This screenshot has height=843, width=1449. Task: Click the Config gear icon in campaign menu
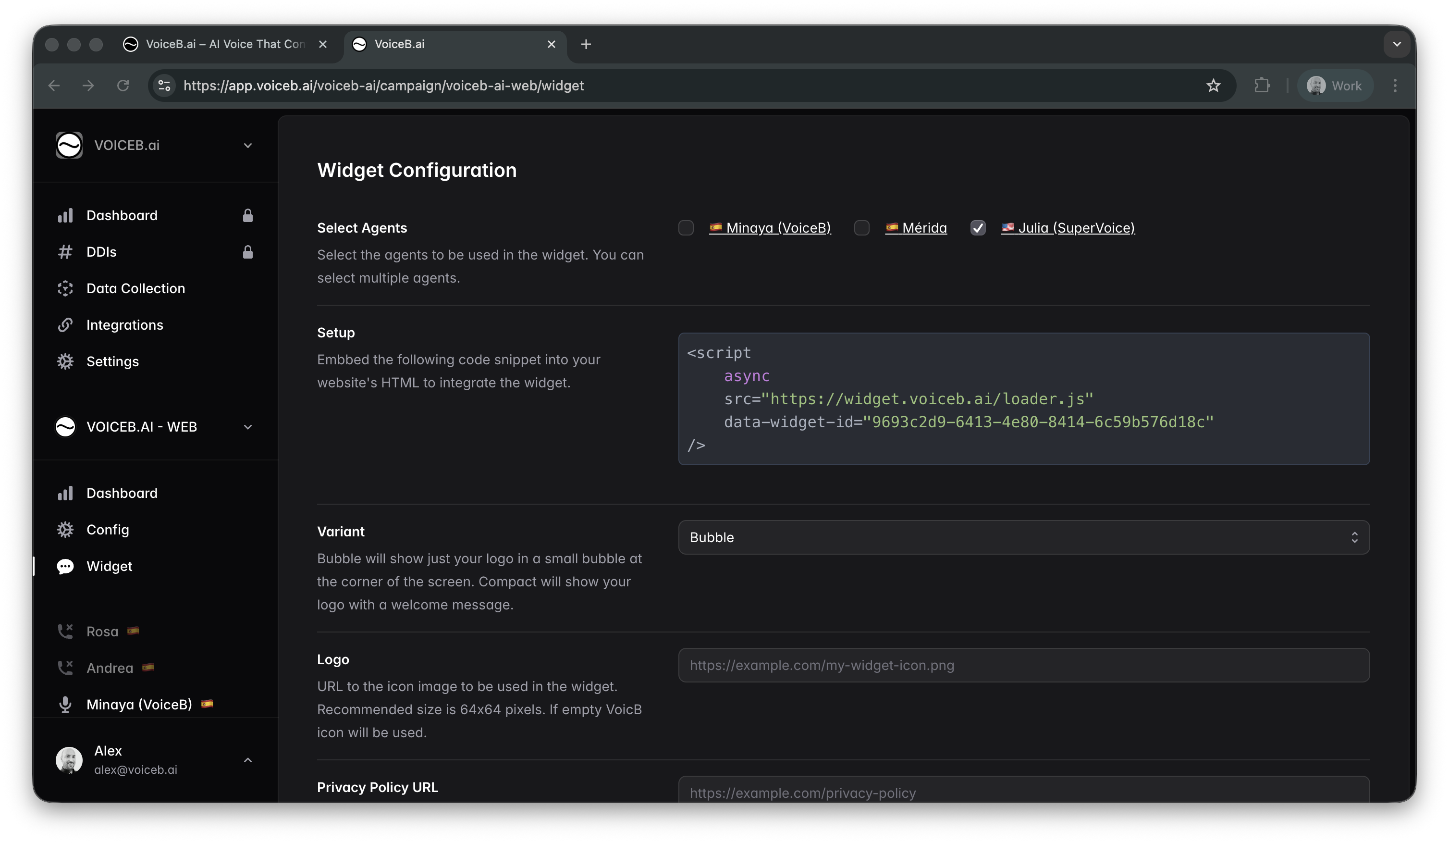pos(65,530)
